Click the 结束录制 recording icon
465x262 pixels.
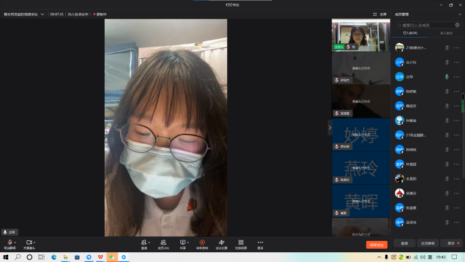(202, 242)
